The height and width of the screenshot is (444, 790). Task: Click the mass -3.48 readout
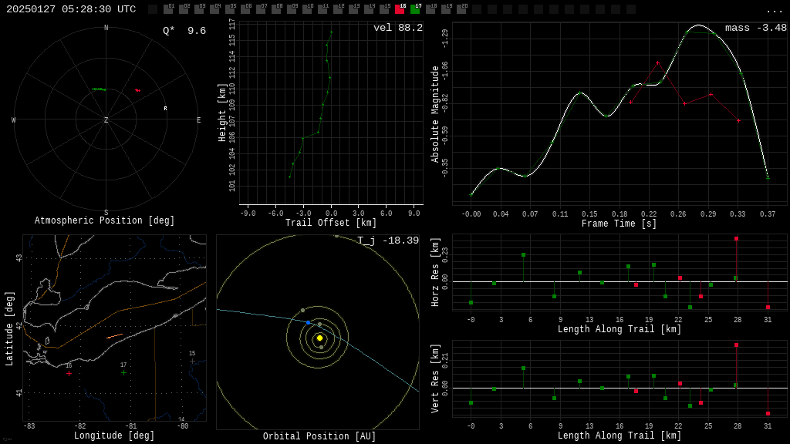[756, 28]
